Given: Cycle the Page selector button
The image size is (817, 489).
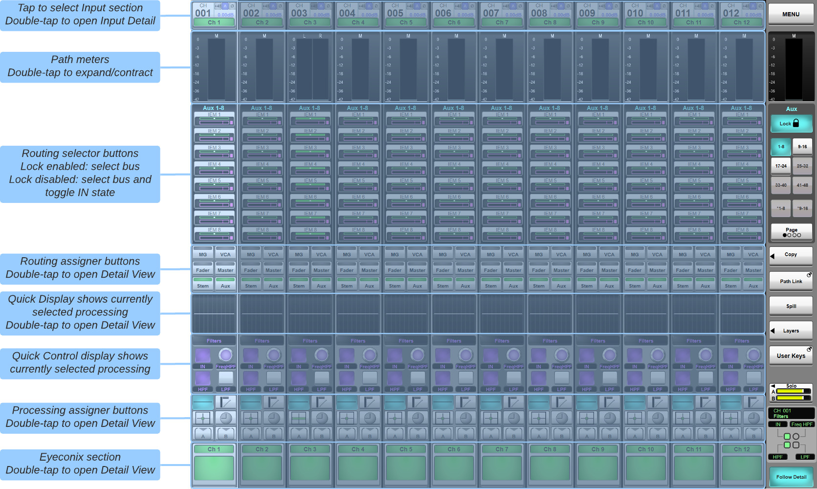Looking at the screenshot, I should 791,232.
